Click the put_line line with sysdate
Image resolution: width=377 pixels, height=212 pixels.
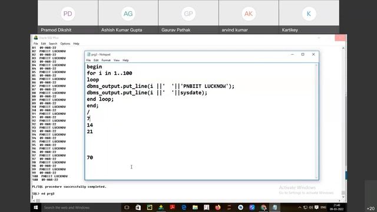click(147, 92)
